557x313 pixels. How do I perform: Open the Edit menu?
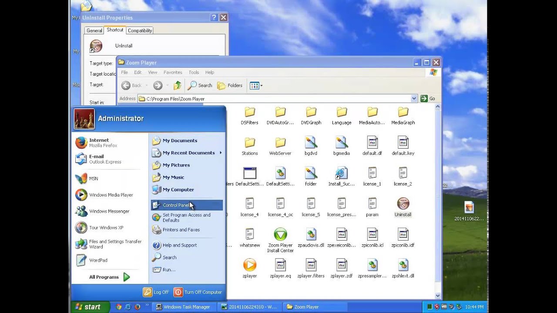(x=138, y=72)
